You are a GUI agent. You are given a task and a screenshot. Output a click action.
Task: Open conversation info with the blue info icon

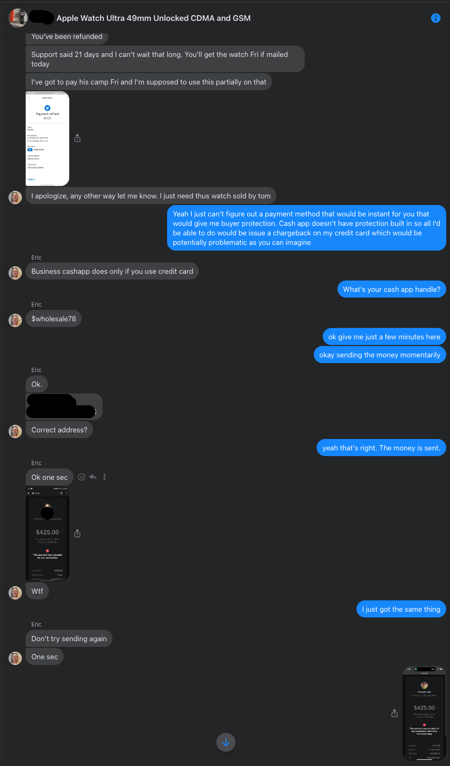(435, 18)
